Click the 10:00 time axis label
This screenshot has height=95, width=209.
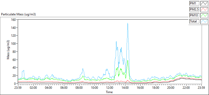(x=95, y=88)
